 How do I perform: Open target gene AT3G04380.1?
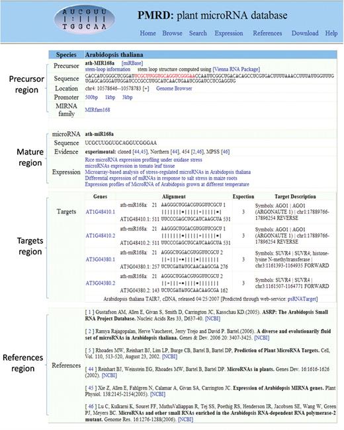point(101,260)
